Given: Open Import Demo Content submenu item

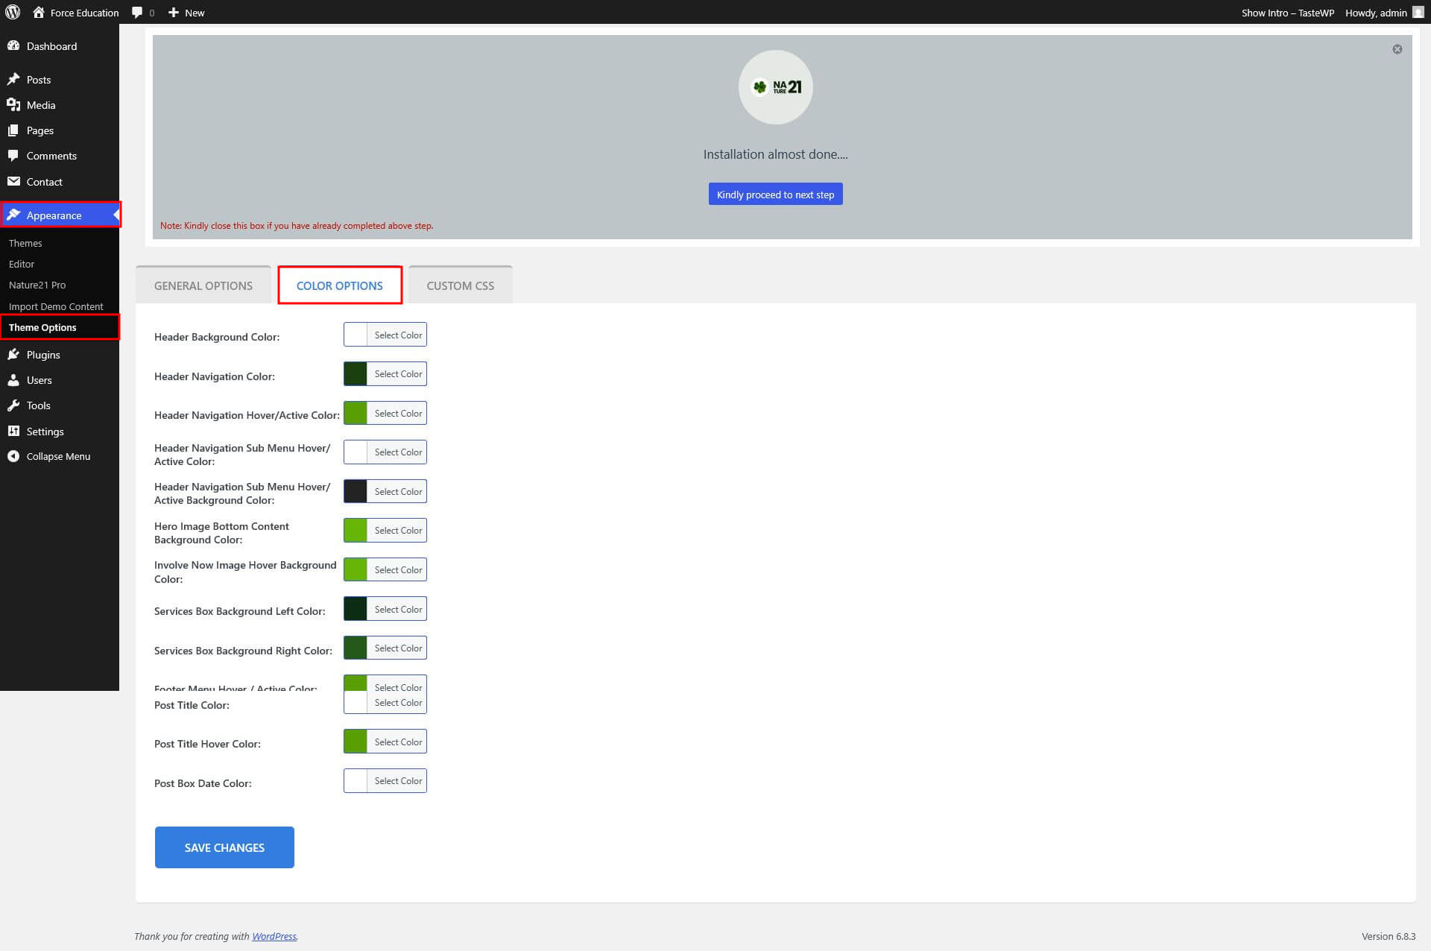Looking at the screenshot, I should (56, 306).
